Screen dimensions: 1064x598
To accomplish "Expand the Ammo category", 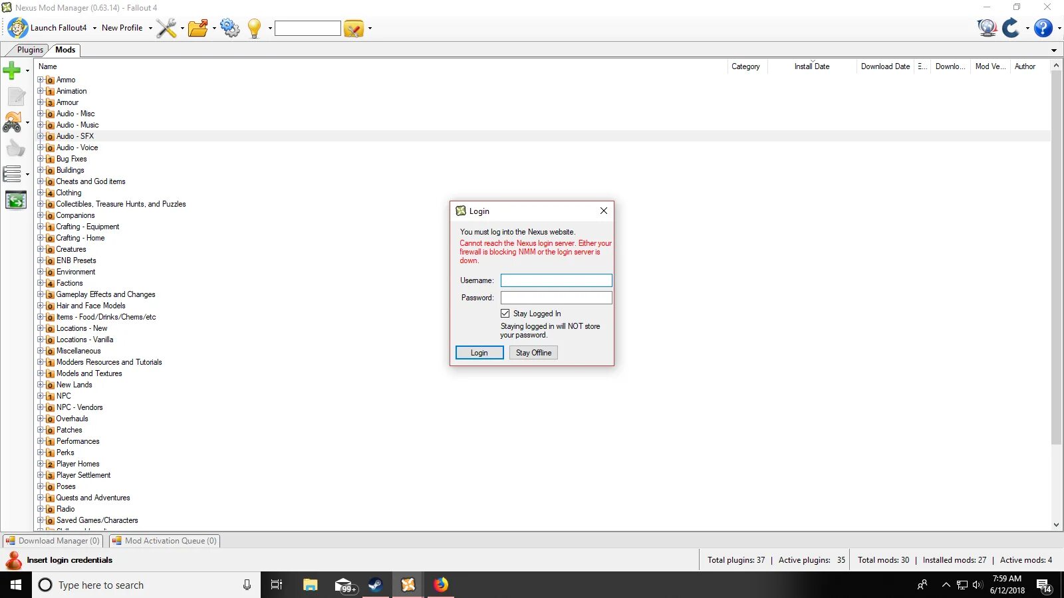I will point(41,80).
